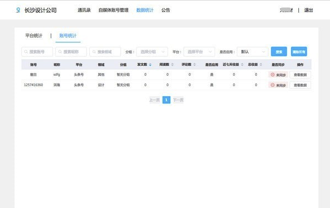Click the 清除所有 button

(x=299, y=51)
